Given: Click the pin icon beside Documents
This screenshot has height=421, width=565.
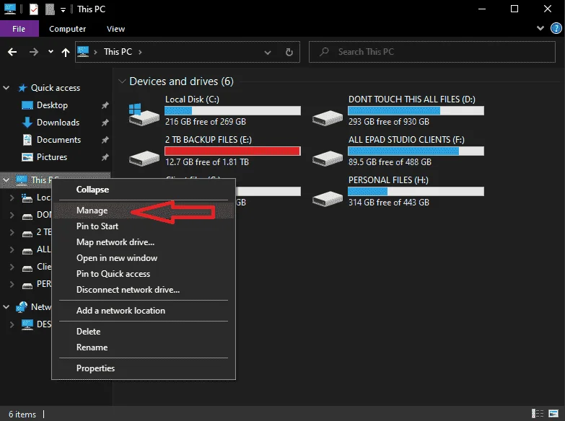Looking at the screenshot, I should [105, 140].
